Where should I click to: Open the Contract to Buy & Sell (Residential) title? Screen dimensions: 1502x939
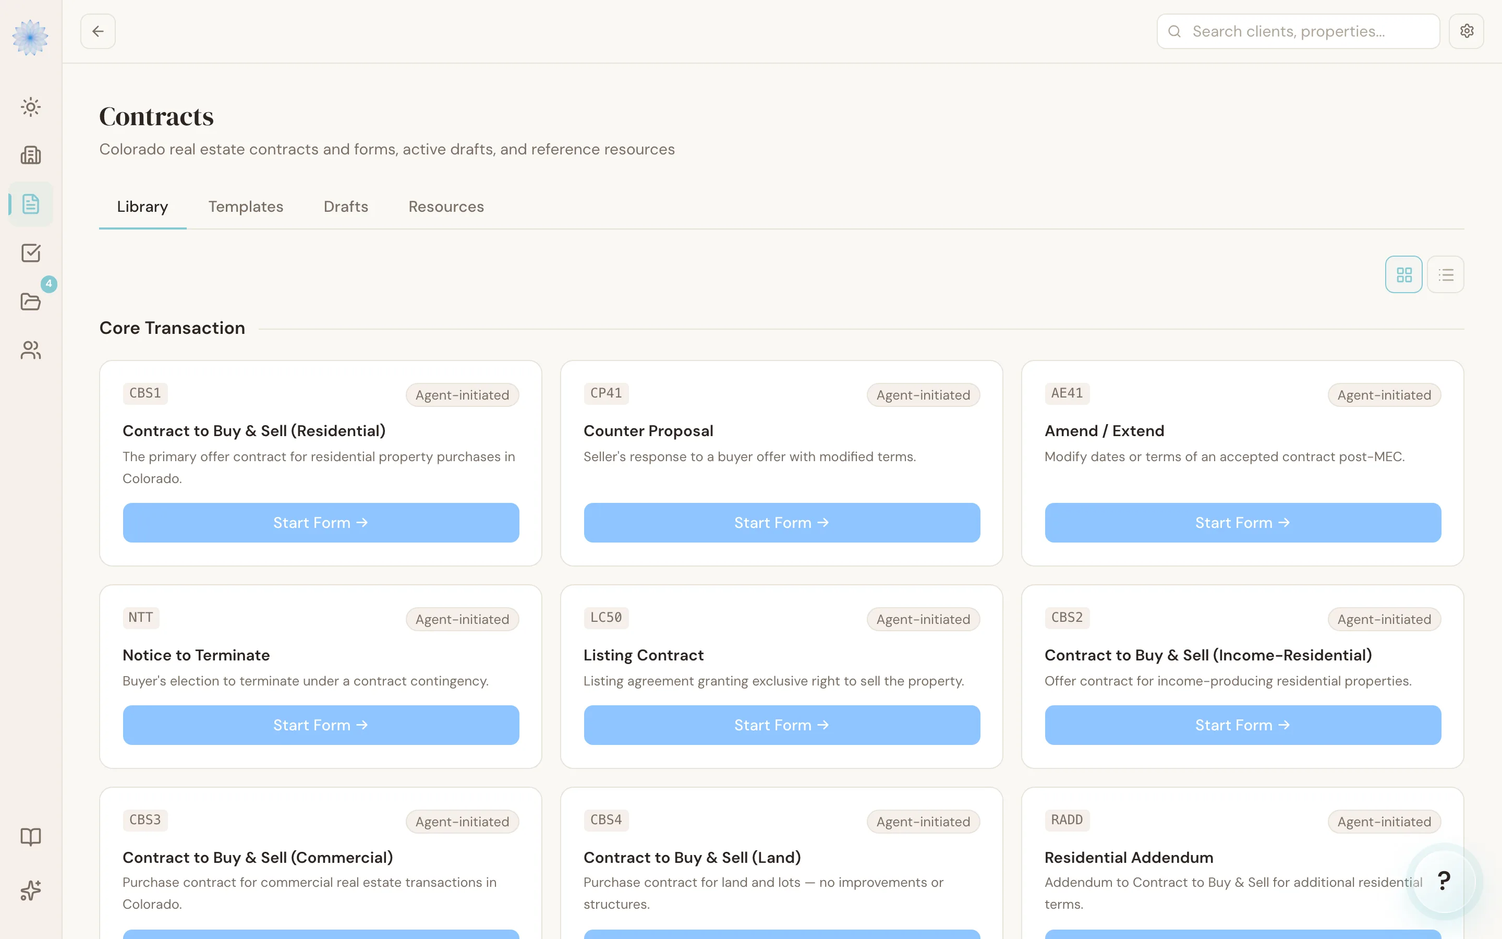[254, 431]
